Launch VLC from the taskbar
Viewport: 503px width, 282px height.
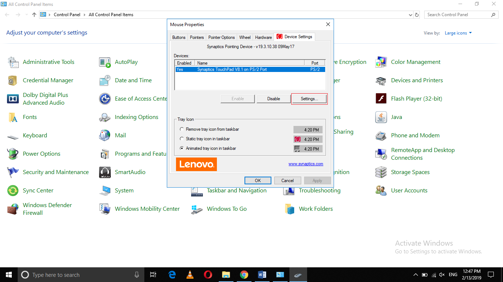tap(190, 274)
